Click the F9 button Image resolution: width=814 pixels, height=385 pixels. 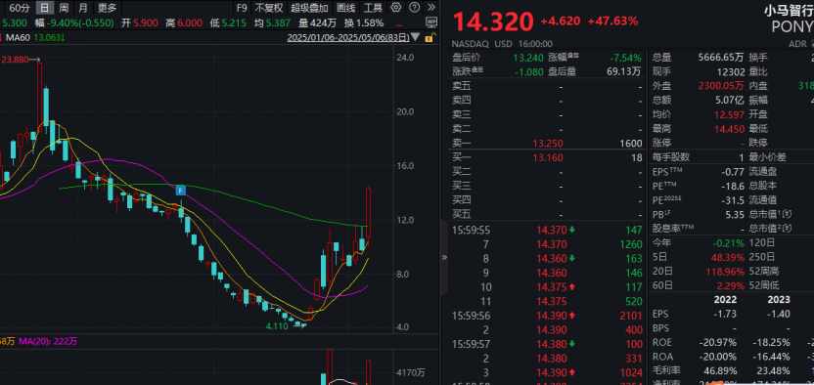(242, 8)
